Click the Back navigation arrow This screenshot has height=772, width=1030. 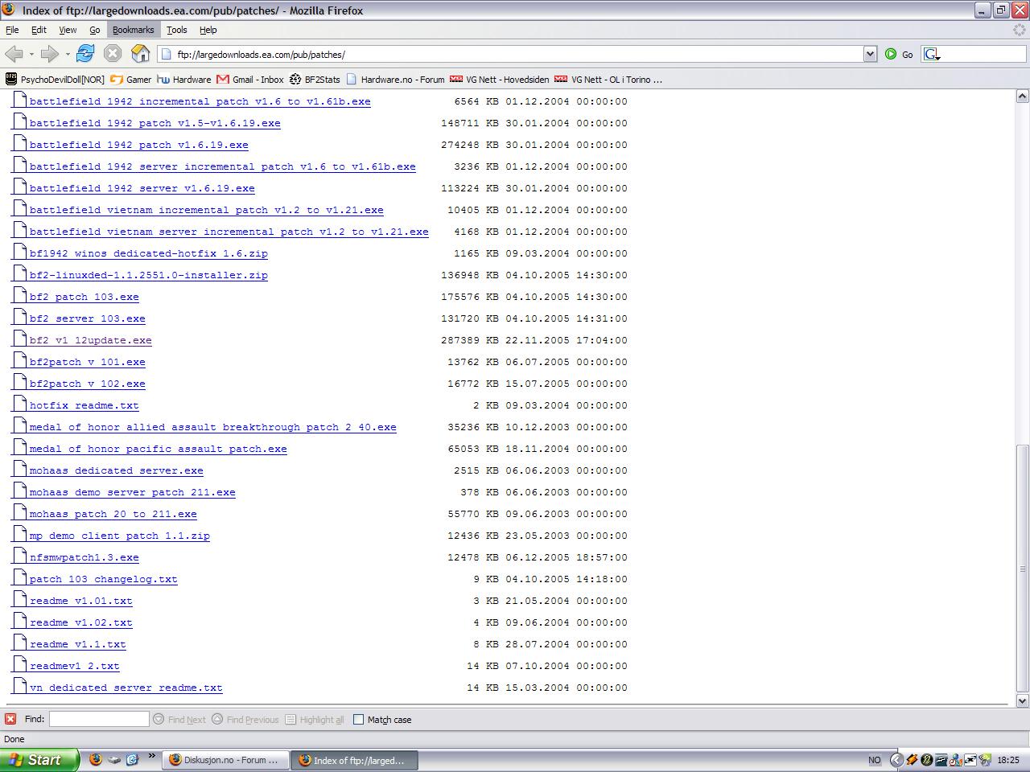click(x=13, y=54)
